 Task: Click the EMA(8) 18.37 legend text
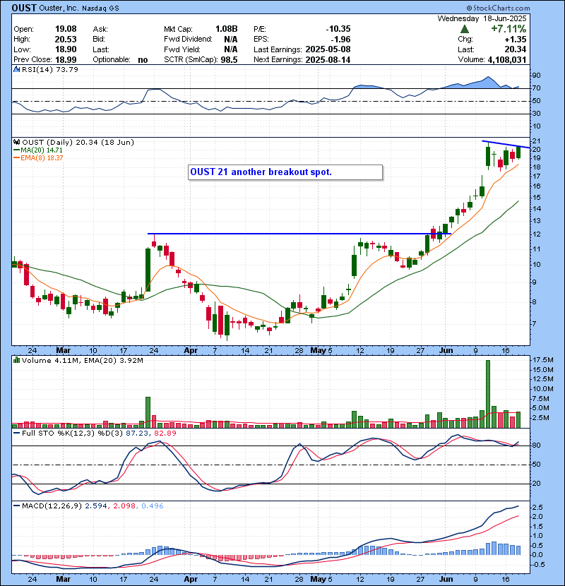tap(42, 158)
